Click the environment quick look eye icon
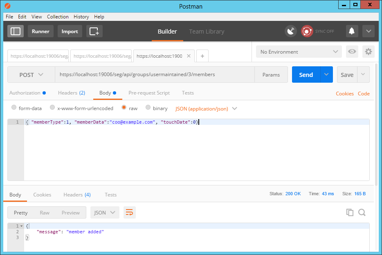 pos(352,52)
